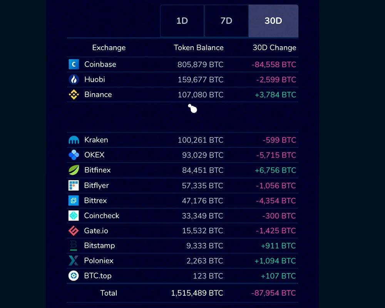This screenshot has width=385, height=308.
Task: Click the Bittrex blue square logo
Action: (74, 201)
